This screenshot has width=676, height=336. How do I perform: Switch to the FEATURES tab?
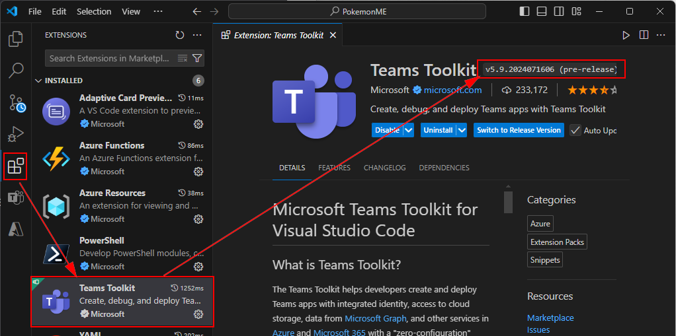[334, 168]
